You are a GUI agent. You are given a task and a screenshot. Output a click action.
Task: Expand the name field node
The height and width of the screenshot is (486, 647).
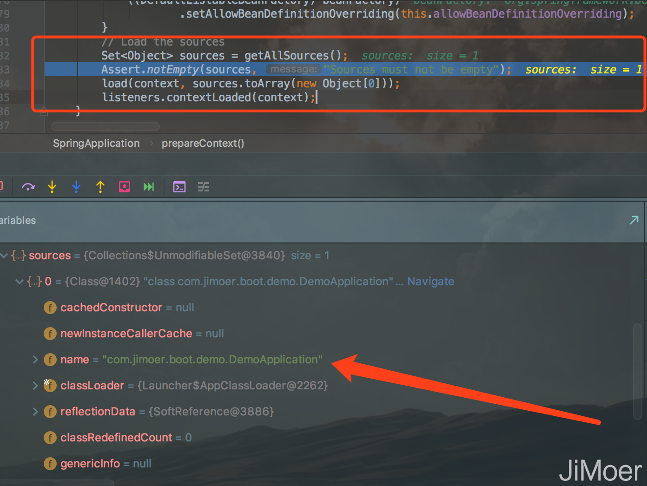click(x=35, y=360)
